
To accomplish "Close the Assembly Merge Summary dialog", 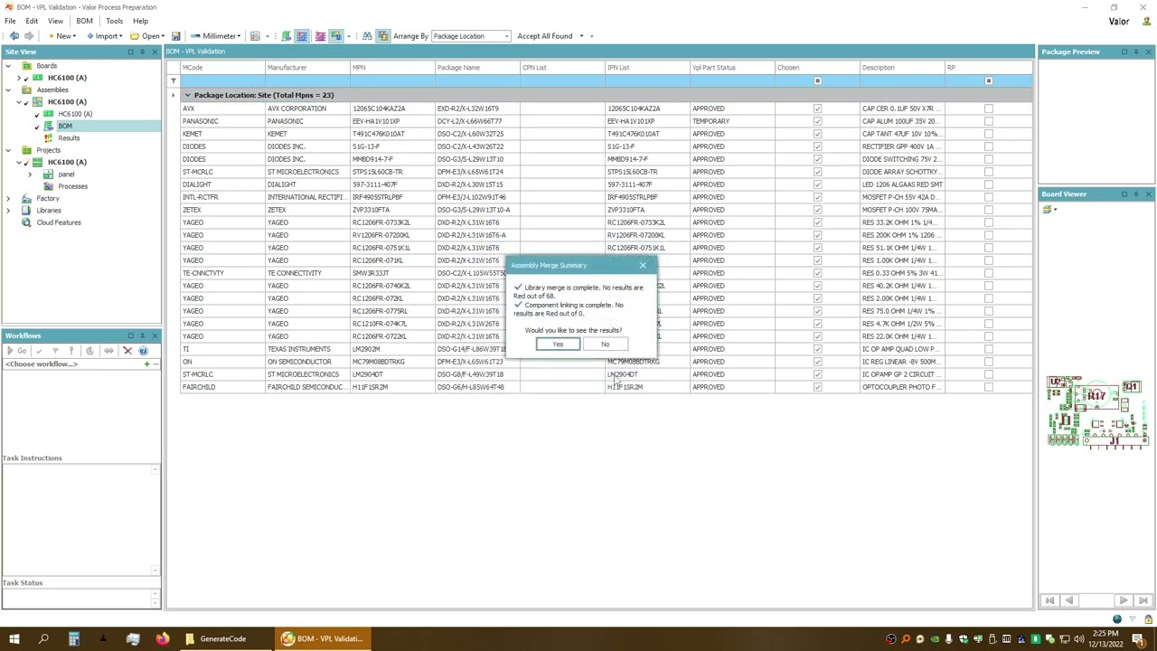I will pyautogui.click(x=643, y=266).
